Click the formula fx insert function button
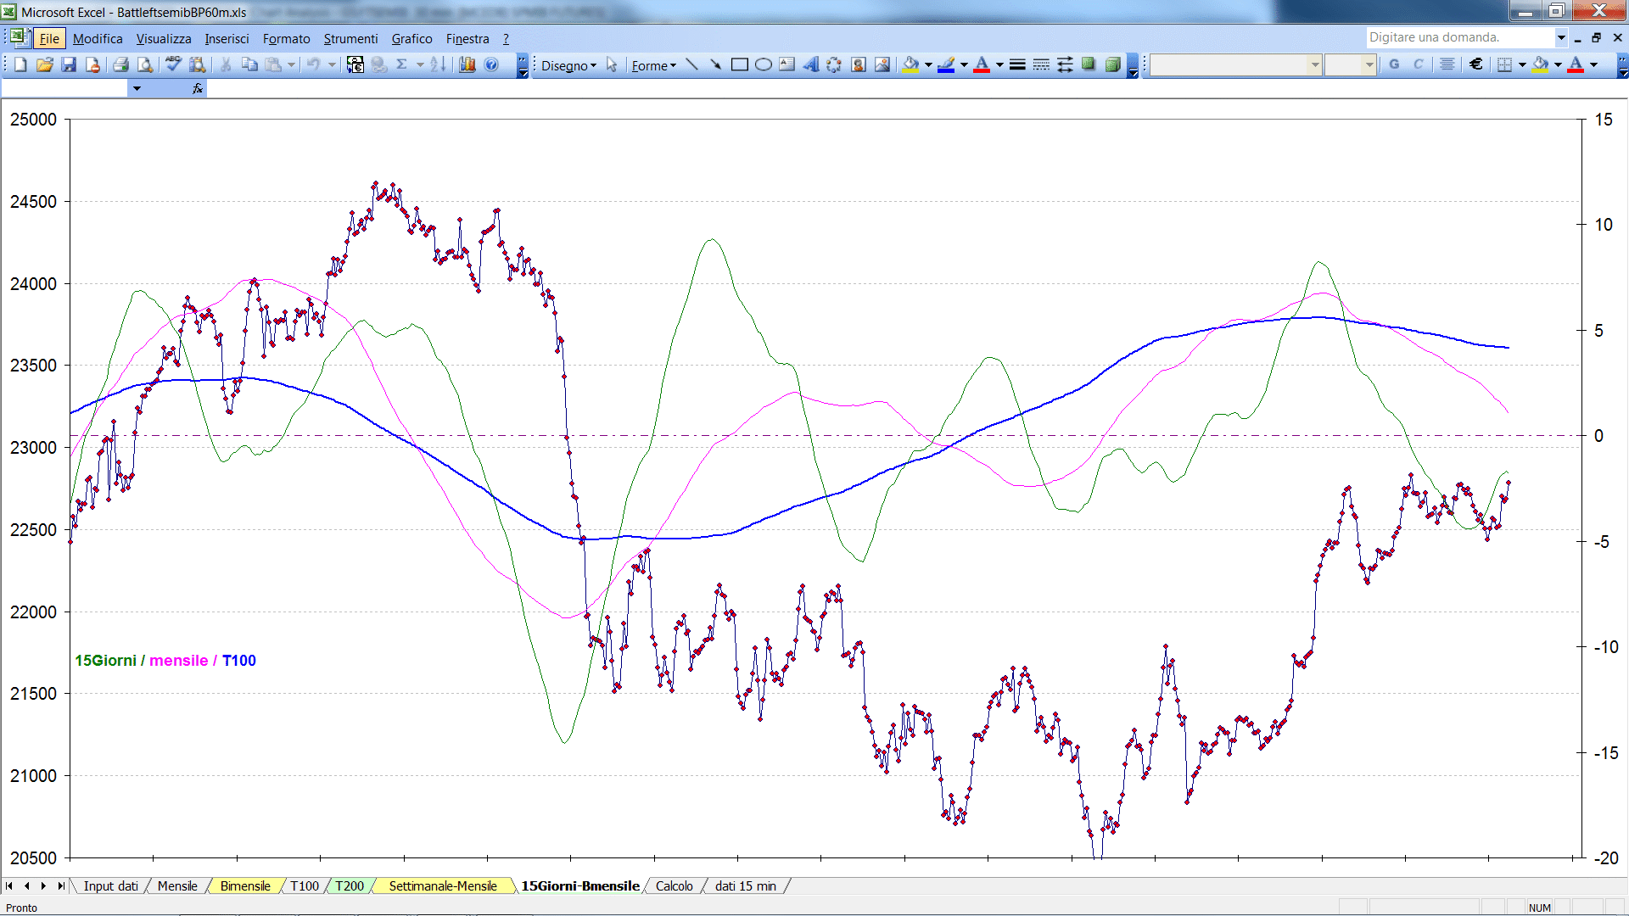The width and height of the screenshot is (1629, 916). pos(198,88)
